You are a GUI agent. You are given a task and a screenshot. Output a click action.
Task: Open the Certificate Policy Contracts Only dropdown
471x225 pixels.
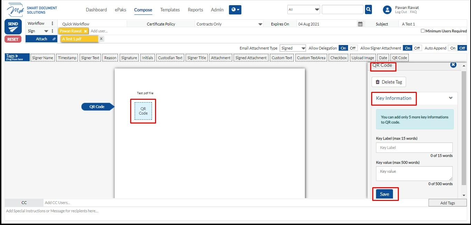pos(229,24)
